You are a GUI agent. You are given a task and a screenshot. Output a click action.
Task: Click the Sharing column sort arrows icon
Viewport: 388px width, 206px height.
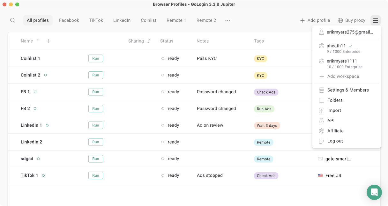pyautogui.click(x=149, y=41)
